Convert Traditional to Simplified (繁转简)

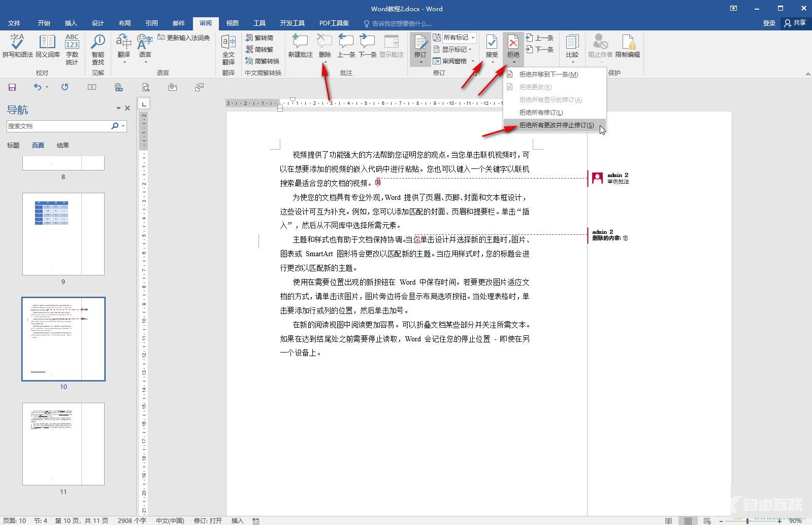click(x=259, y=38)
